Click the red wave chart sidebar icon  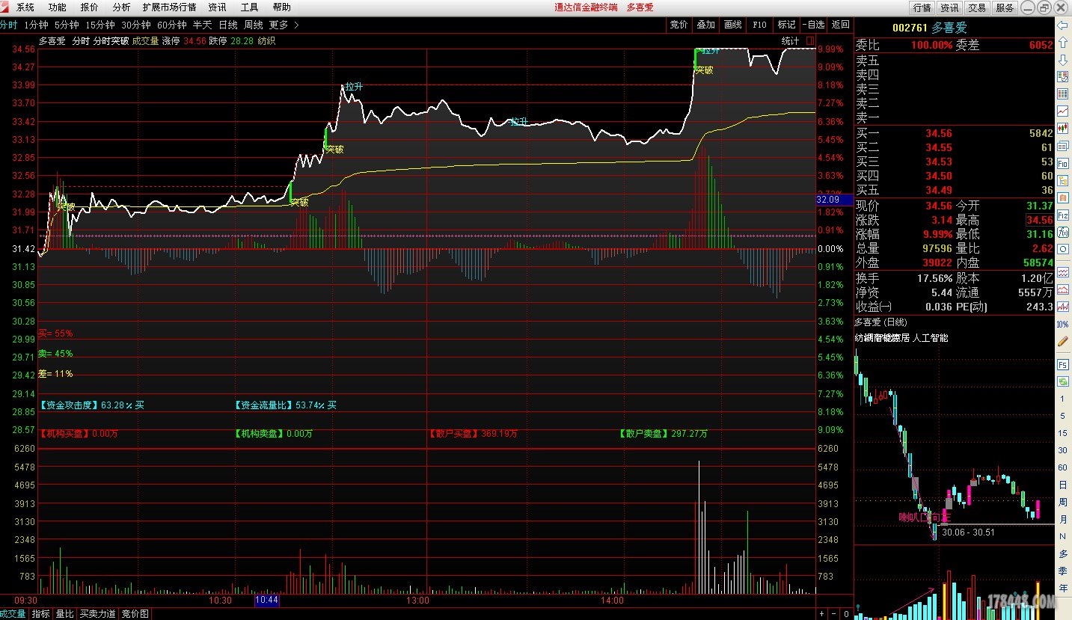[1062, 289]
